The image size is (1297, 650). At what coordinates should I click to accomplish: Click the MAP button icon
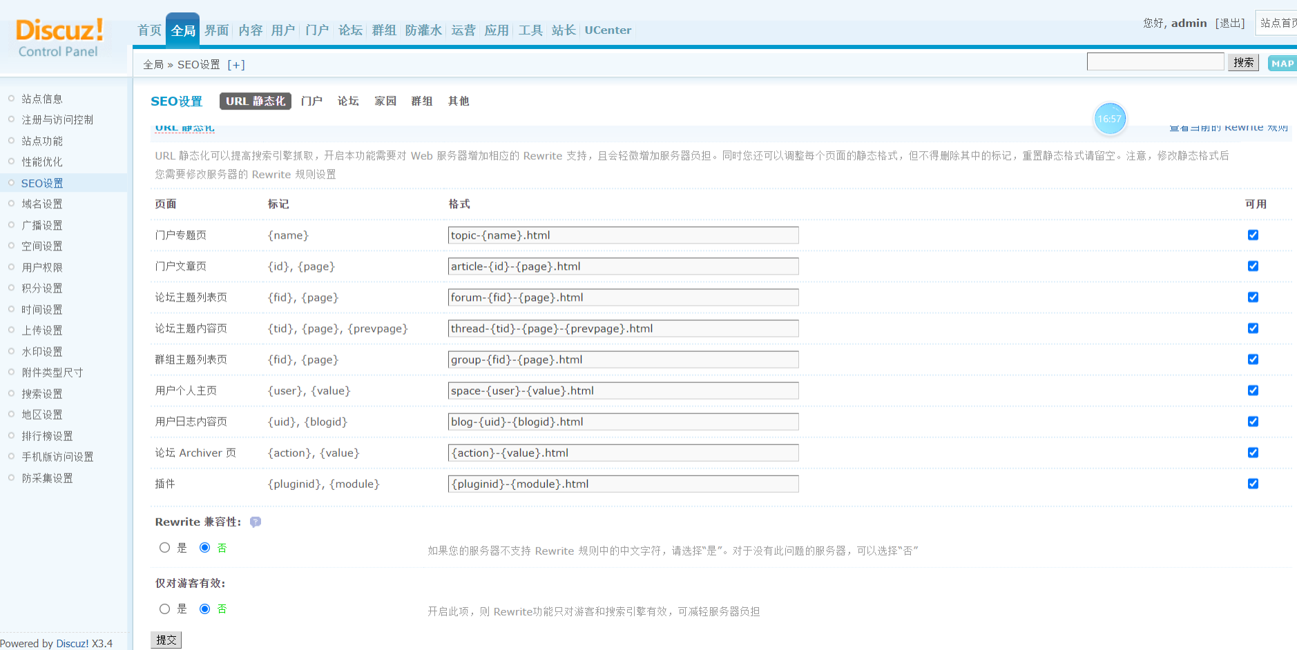point(1282,63)
